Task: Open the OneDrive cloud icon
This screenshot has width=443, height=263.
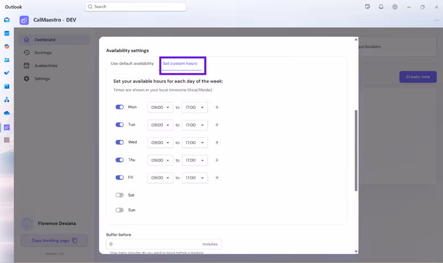Action: click(x=7, y=113)
